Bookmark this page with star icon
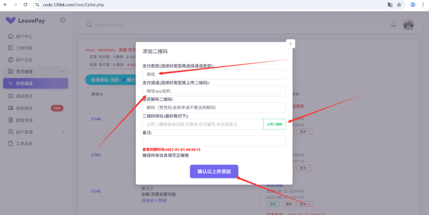The width and height of the screenshot is (429, 215). click(x=399, y=5)
